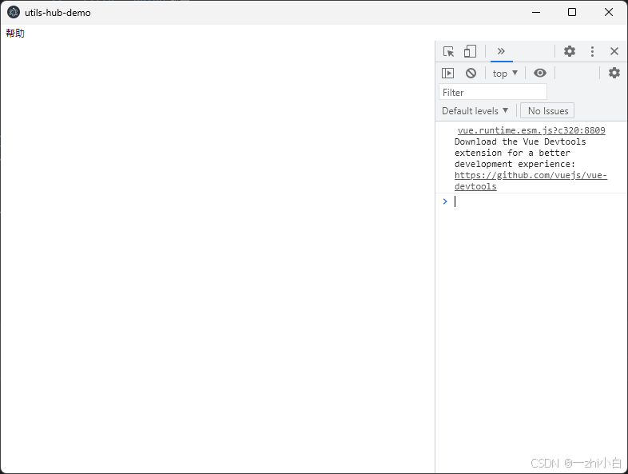Minimize the utils-hub-demo window

coord(536,13)
